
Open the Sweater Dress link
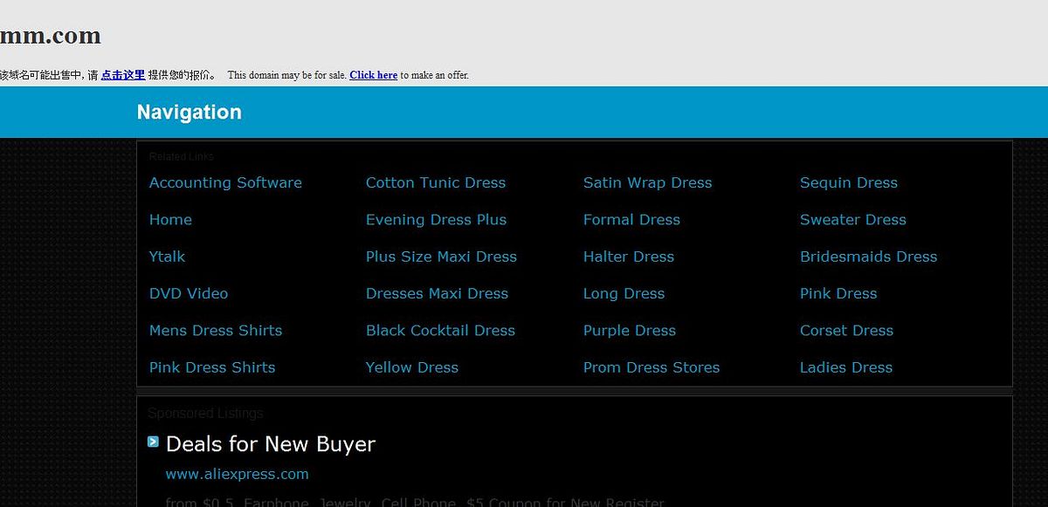click(852, 220)
